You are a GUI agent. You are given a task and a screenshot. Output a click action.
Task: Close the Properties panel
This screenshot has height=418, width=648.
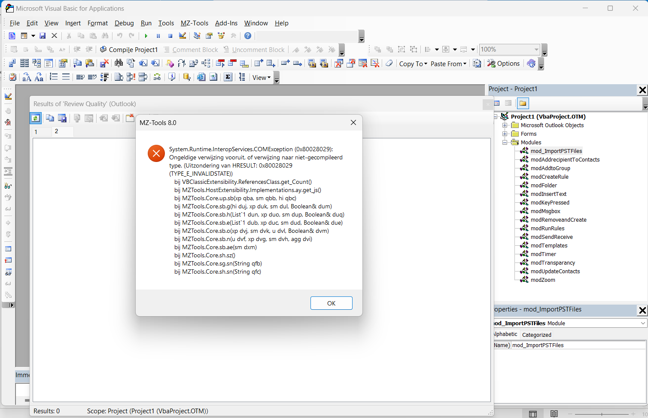point(642,310)
